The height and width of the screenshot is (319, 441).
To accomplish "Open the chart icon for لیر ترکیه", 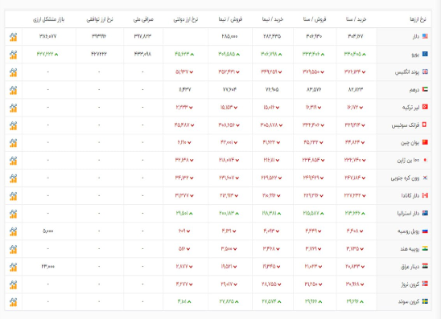I will pos(13,108).
